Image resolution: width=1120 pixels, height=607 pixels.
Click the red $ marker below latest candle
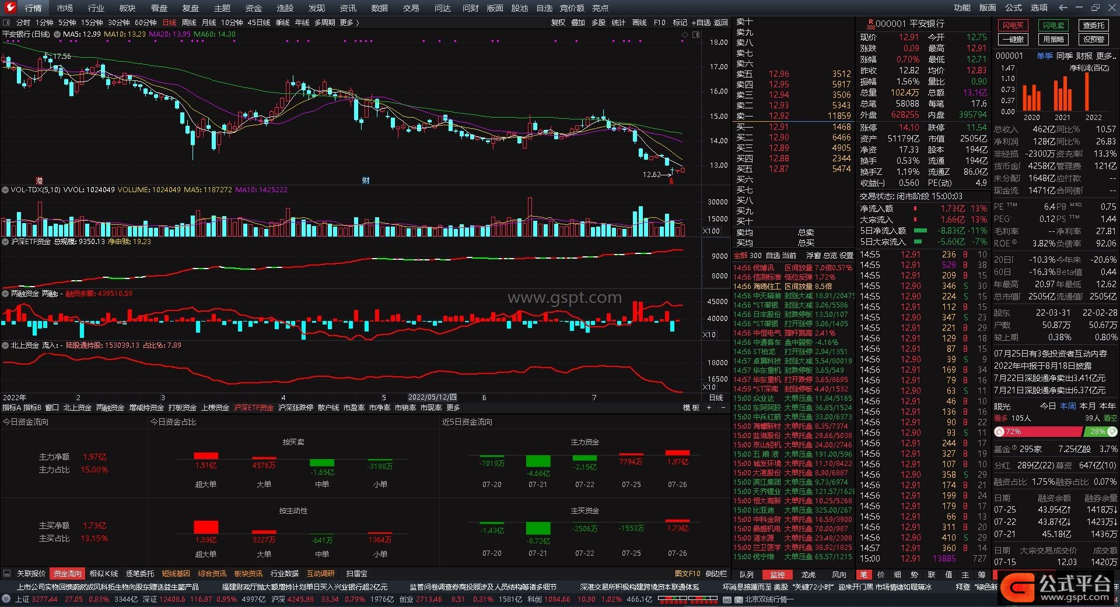[671, 181]
